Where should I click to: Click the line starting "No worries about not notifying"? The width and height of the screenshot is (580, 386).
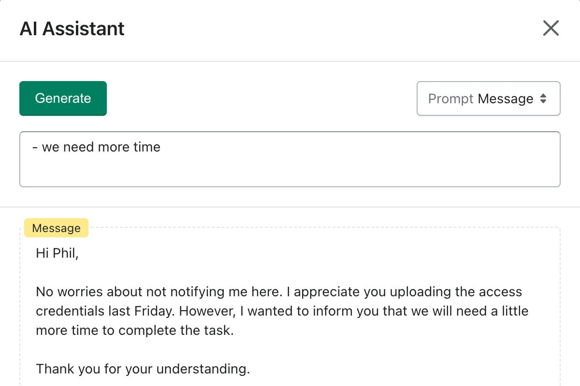pyautogui.click(x=279, y=292)
